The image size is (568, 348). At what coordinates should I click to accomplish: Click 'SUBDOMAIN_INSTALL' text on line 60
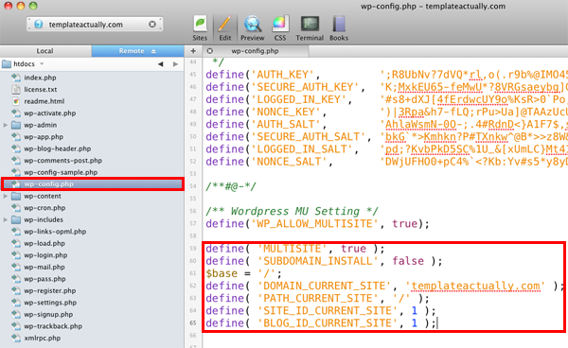click(x=317, y=261)
